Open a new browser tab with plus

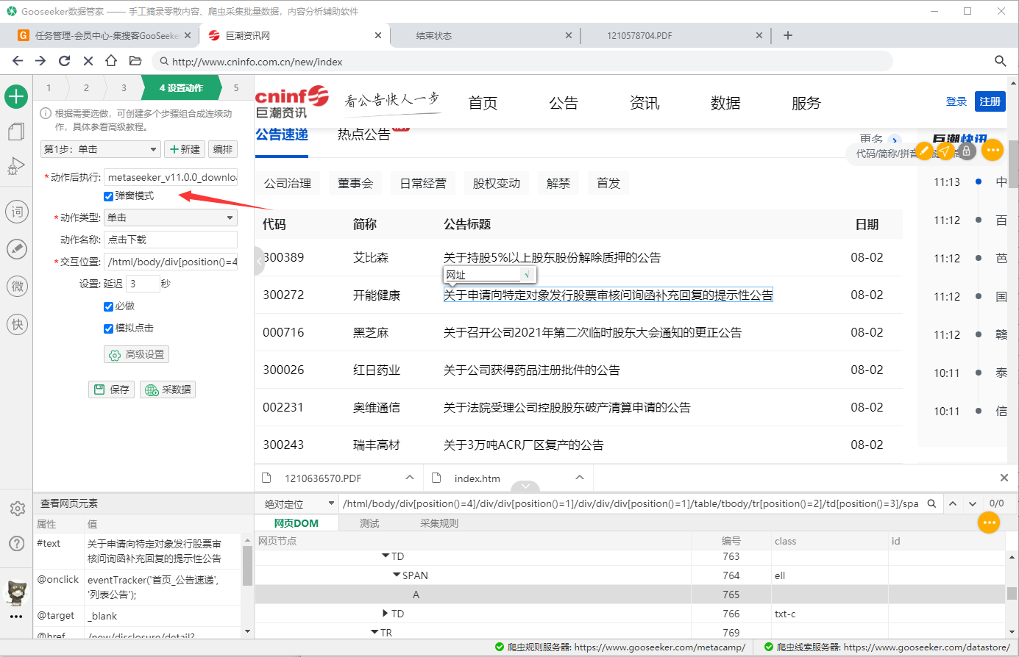[788, 35]
